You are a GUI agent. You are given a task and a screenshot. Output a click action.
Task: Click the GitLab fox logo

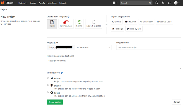coord(2,3)
